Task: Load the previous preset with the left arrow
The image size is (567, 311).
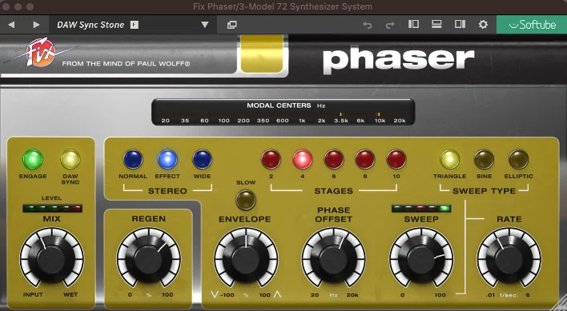Action: (11, 25)
